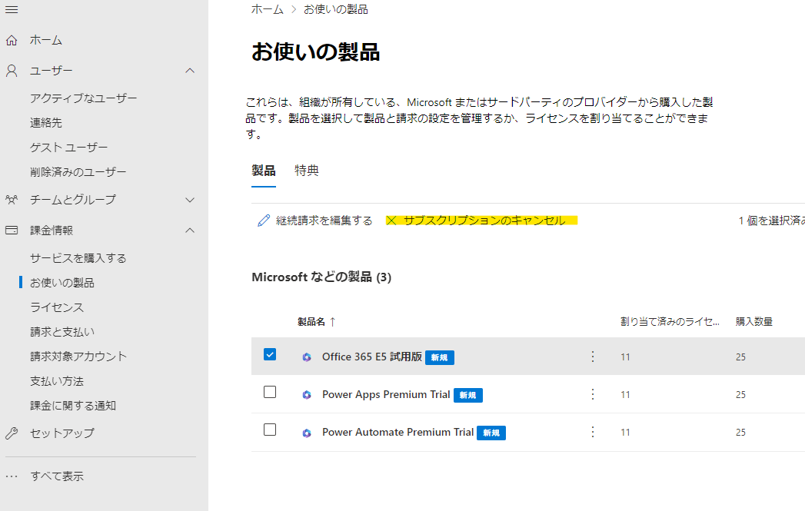Click the 割り当て済みのライセ... column header
This screenshot has width=805, height=511.
(670, 322)
